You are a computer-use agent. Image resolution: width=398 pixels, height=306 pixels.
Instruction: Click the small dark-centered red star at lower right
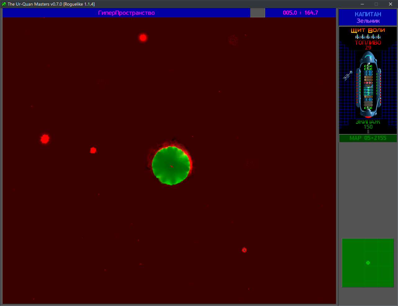(x=244, y=250)
